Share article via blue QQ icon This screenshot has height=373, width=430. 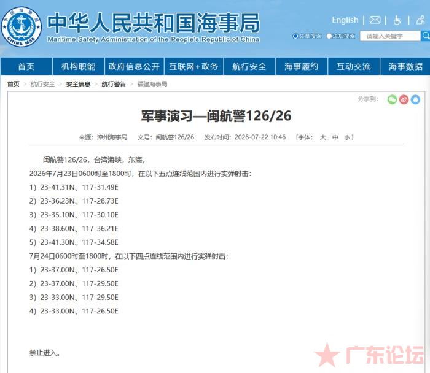[x=415, y=99]
